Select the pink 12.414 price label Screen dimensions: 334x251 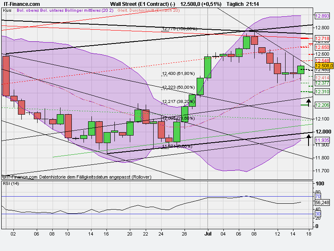point(321,77)
